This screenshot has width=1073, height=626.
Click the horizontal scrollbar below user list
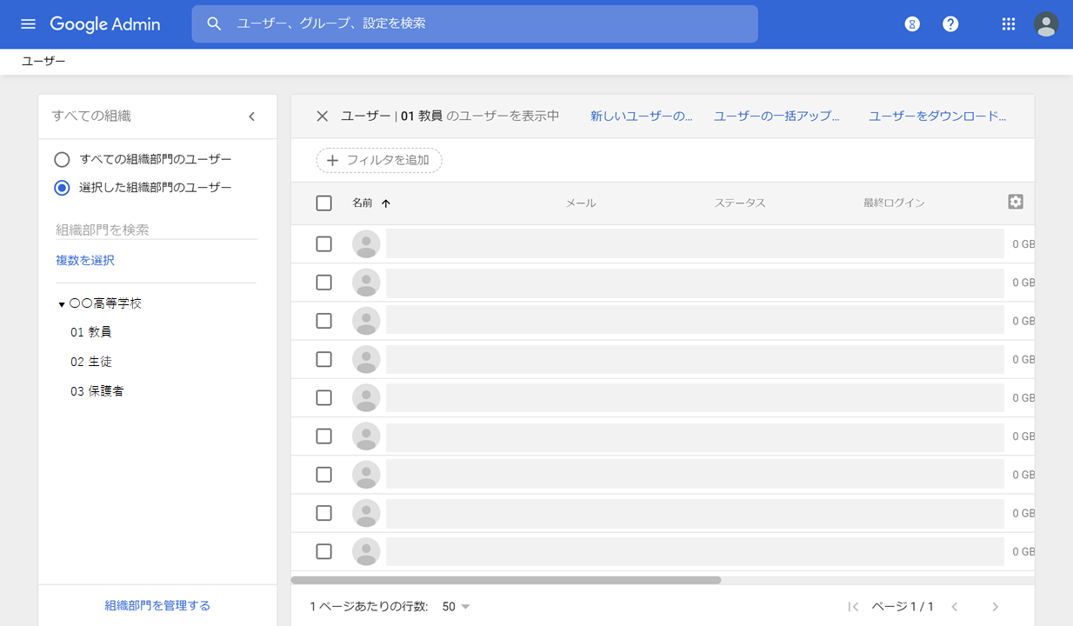click(506, 580)
